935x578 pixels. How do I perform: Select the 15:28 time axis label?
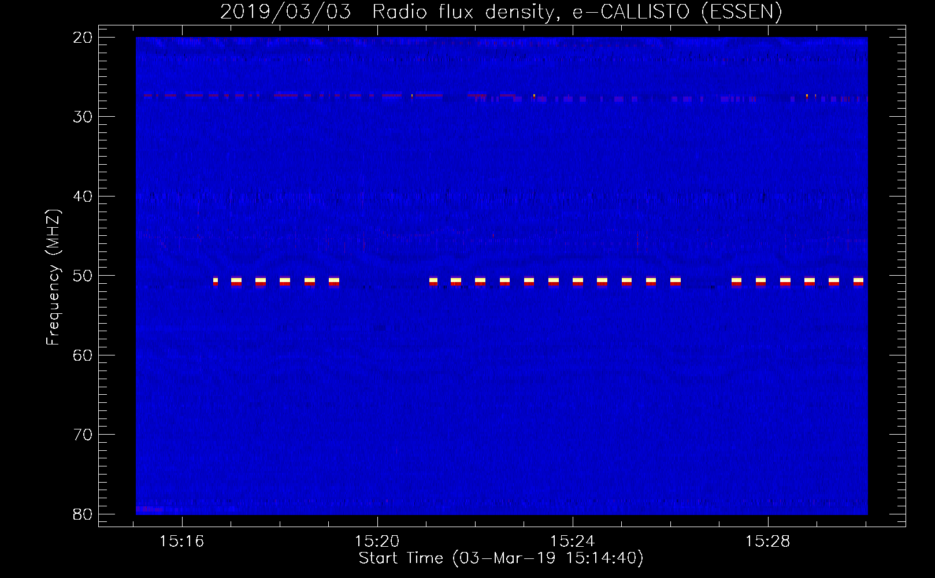[x=767, y=542]
